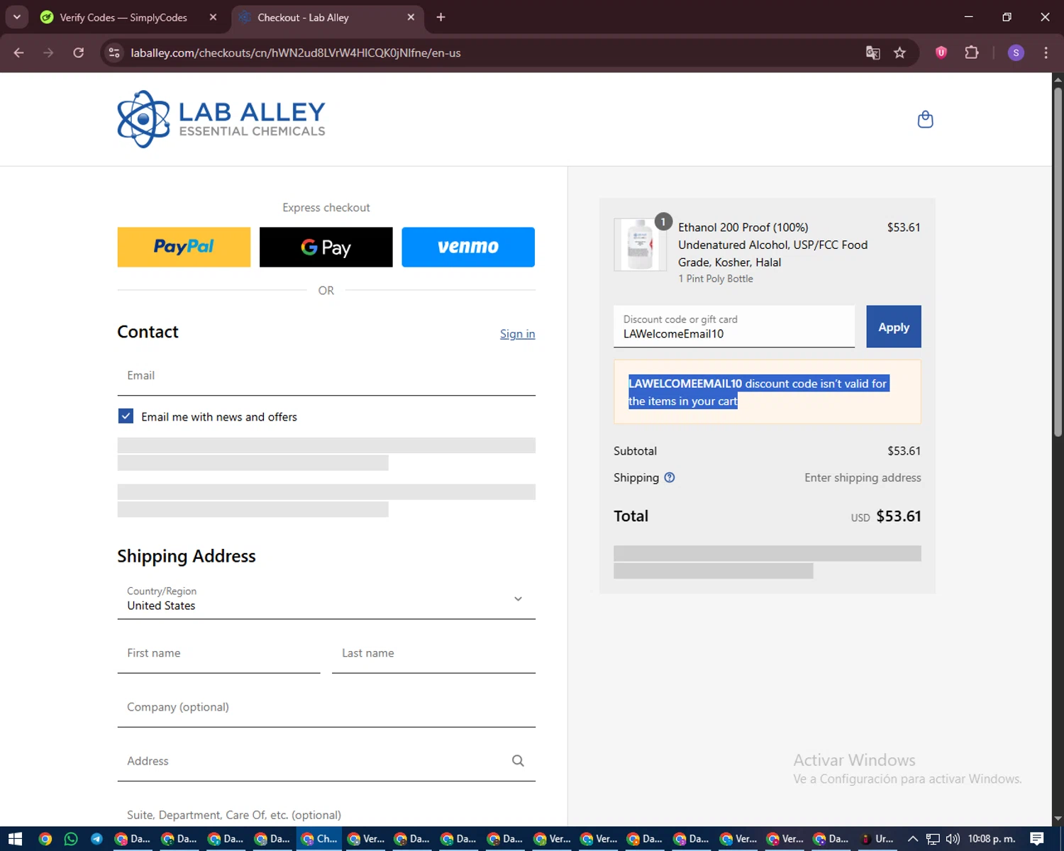
Task: Switch to the active Ch... Chrome taskbar window
Action: tap(319, 839)
